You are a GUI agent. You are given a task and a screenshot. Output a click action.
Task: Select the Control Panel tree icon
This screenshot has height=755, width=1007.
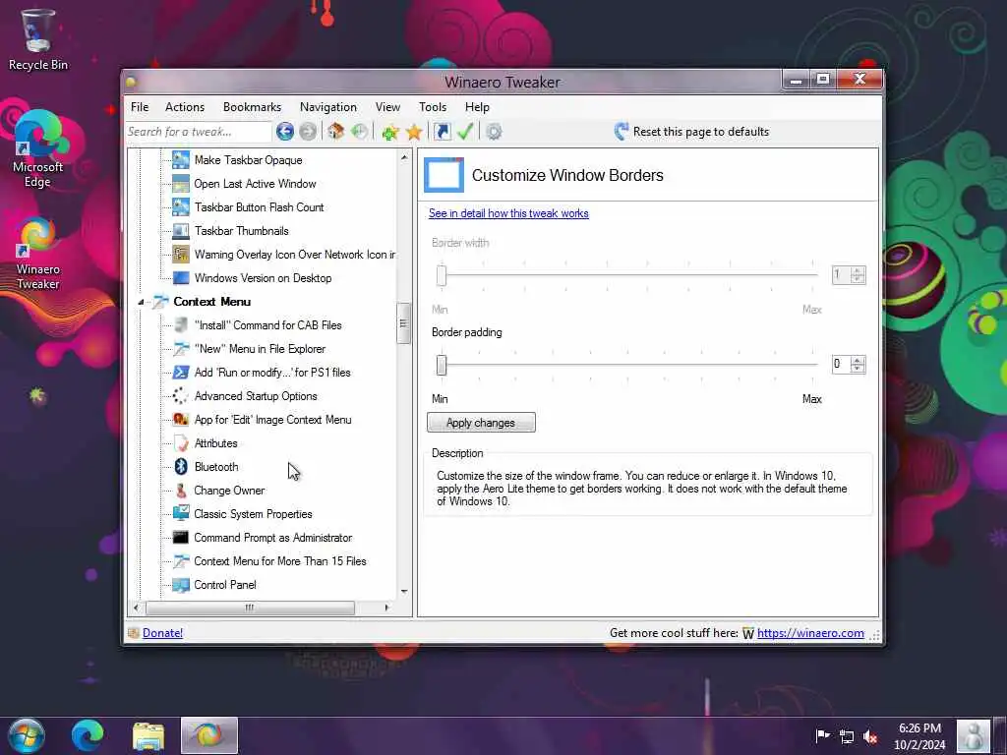click(181, 585)
